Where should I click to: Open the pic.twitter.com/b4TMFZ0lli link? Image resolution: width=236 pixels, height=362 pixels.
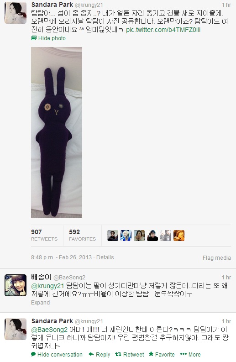[x=163, y=30]
